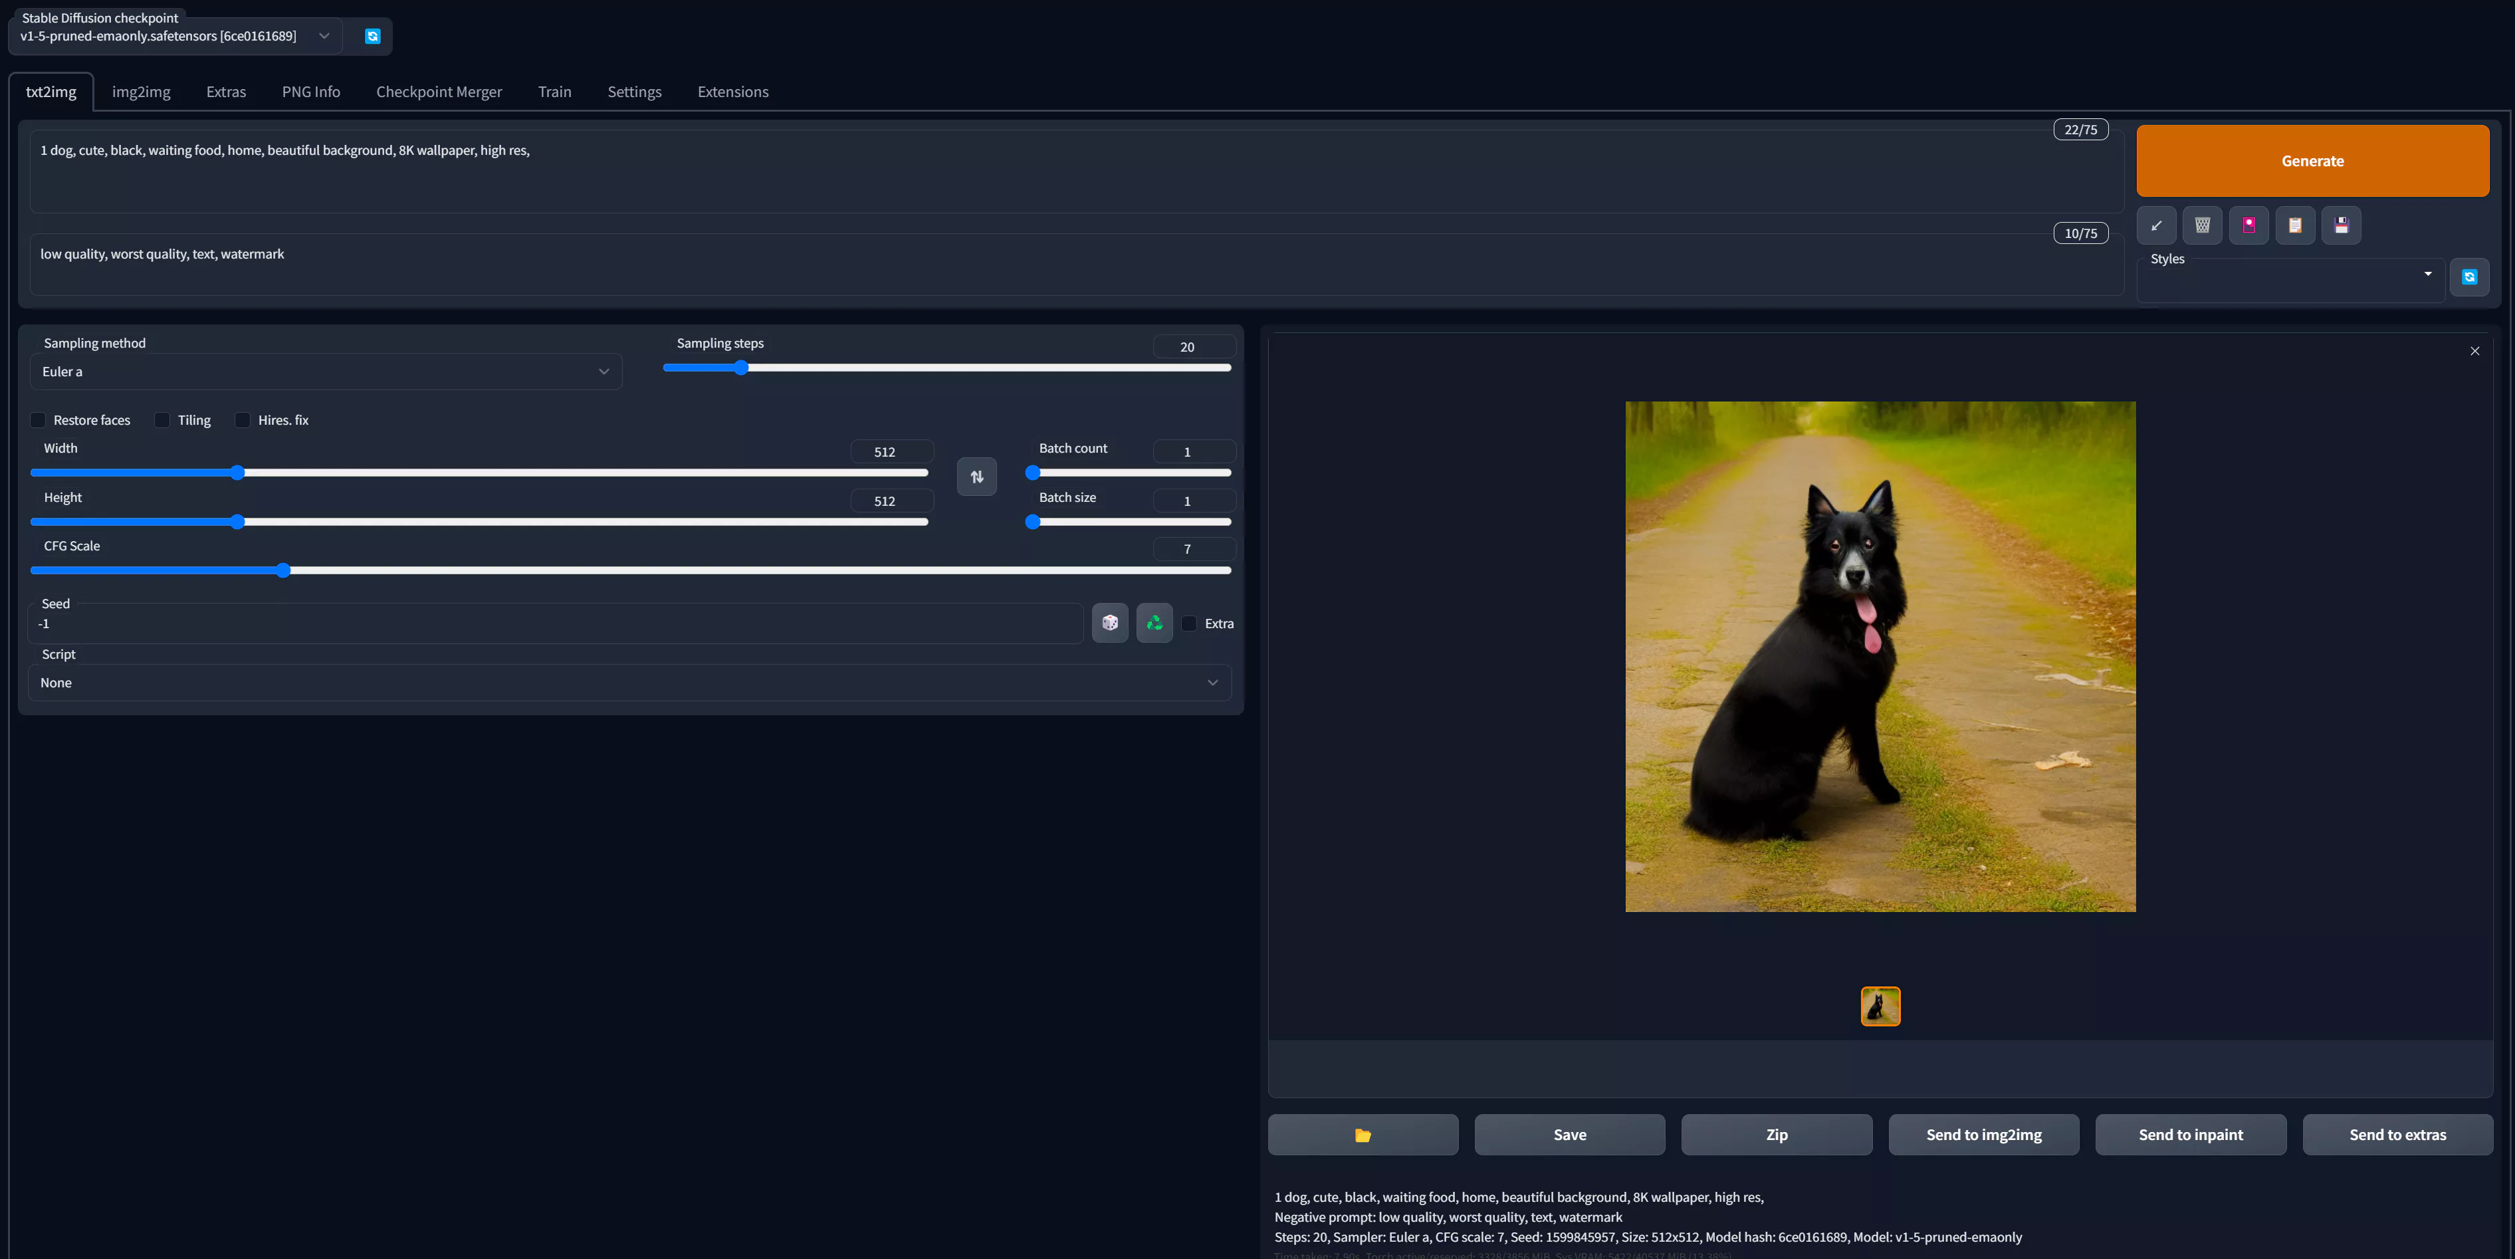Switch to the img2img tab
This screenshot has width=2515, height=1259.
(x=141, y=92)
